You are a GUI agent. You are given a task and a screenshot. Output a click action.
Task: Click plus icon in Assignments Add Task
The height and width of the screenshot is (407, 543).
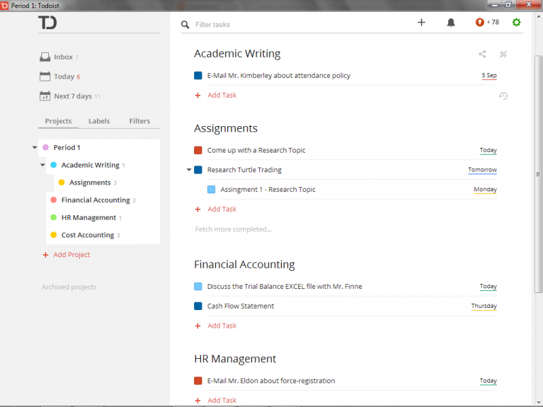point(198,210)
